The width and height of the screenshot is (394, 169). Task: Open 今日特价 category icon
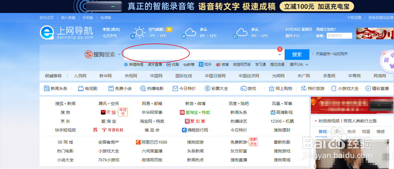click(x=175, y=88)
